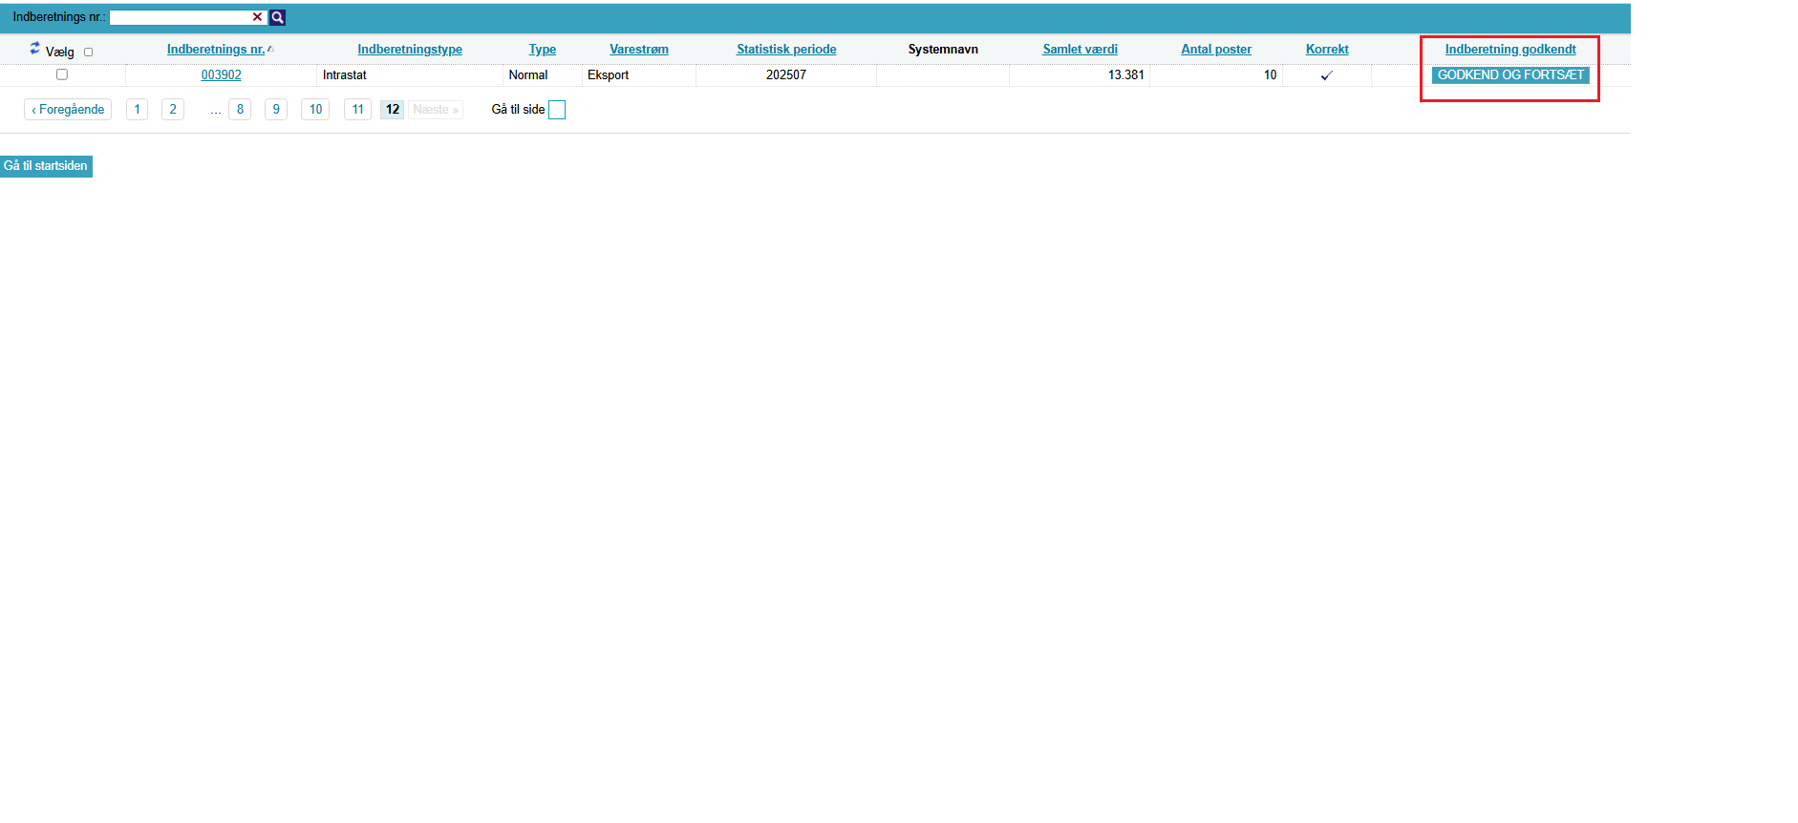Screen dimensions: 1798x823
Task: Jump to page 8
Action: (240, 110)
